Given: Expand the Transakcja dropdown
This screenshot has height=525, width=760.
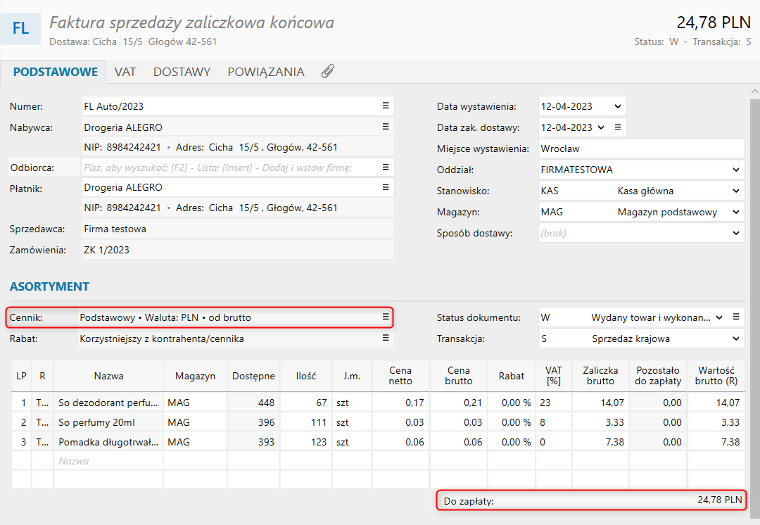Looking at the screenshot, I should point(735,339).
